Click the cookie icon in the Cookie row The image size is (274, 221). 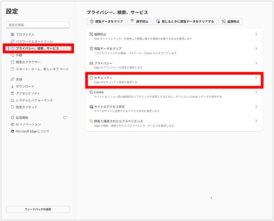point(91,92)
